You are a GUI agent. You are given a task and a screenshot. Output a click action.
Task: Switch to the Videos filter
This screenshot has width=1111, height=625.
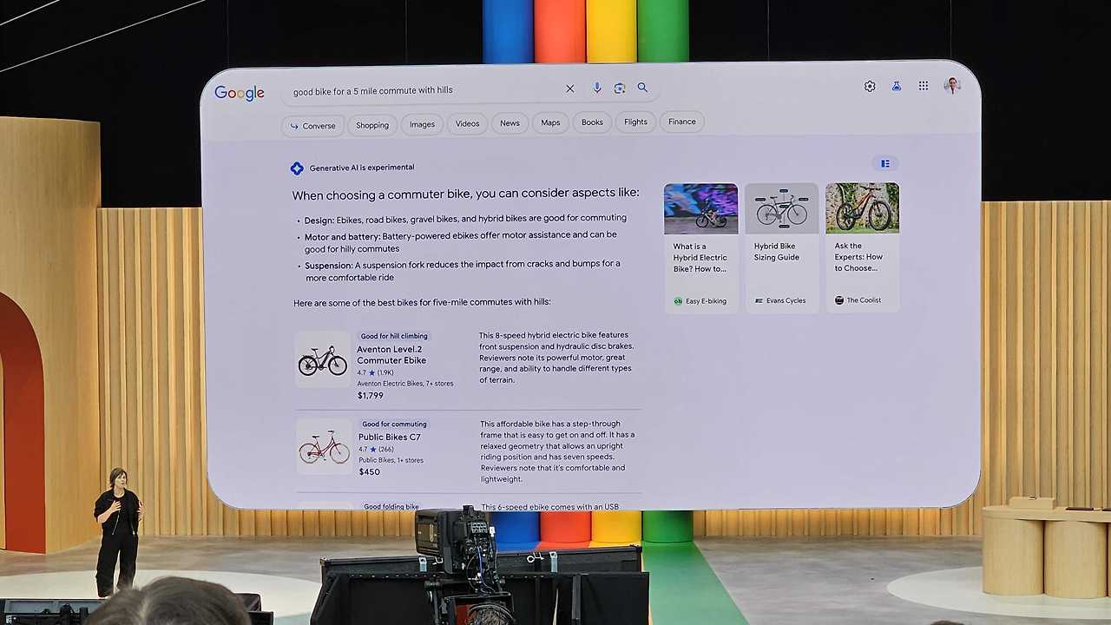point(467,123)
